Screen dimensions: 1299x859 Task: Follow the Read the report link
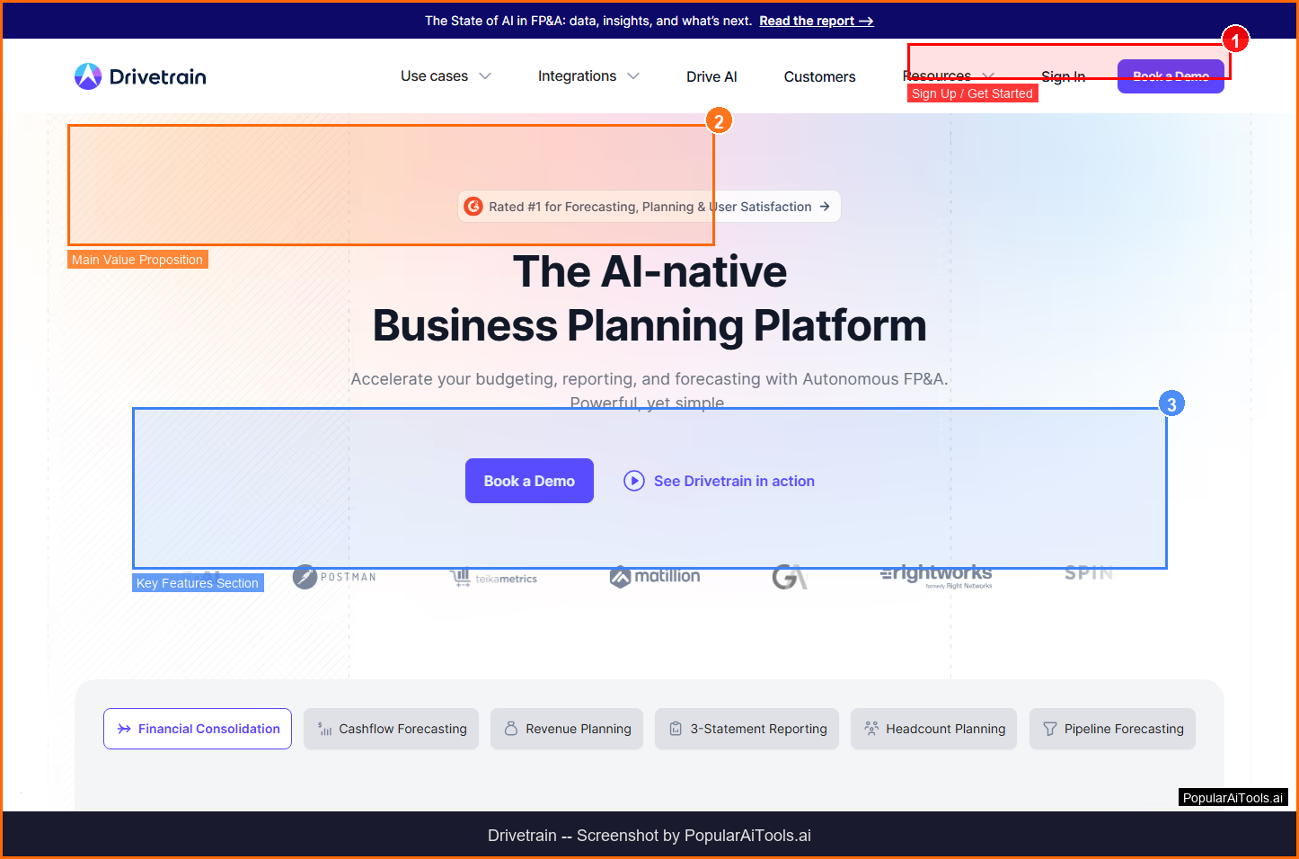point(816,21)
